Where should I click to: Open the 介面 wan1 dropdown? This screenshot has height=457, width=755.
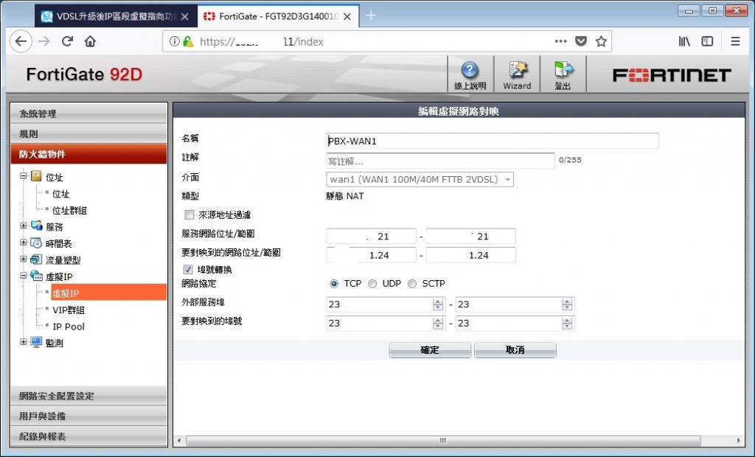point(420,179)
